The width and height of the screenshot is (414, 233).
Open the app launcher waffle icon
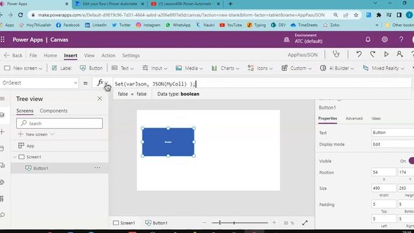(x=3, y=39)
